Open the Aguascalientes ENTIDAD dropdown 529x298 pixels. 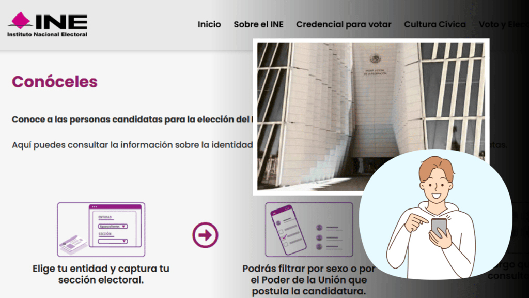click(113, 227)
